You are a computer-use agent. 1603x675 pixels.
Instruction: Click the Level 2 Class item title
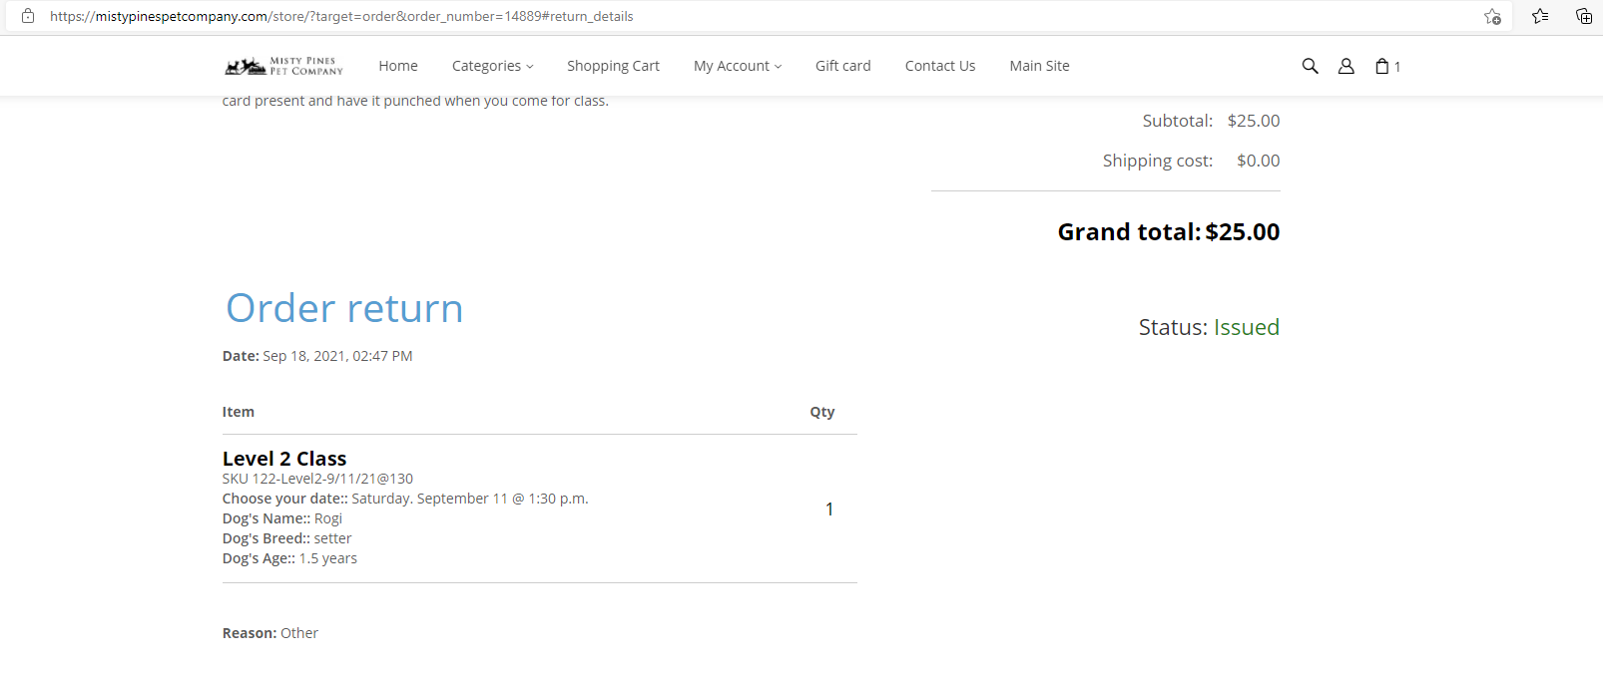(284, 459)
